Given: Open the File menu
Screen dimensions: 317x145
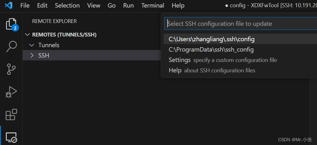Looking at the screenshot, I should point(25,5).
